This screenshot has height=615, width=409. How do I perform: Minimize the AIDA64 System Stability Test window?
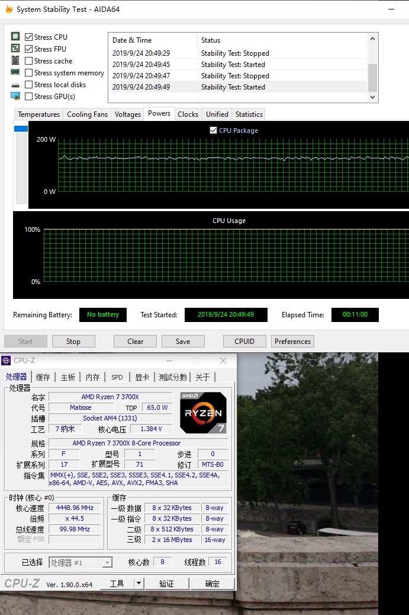click(x=391, y=9)
